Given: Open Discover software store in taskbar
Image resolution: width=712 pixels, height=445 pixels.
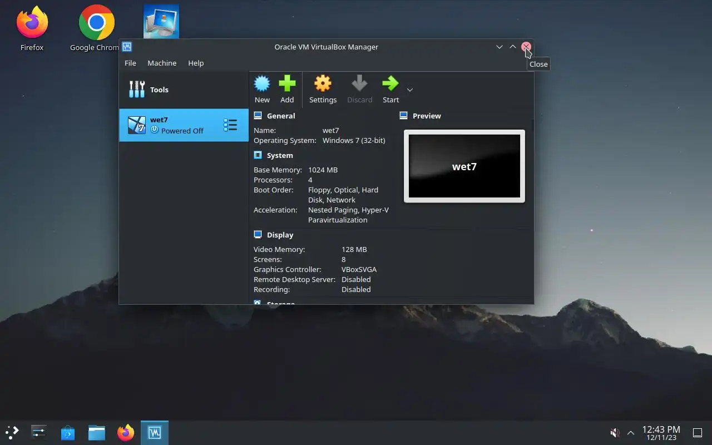Looking at the screenshot, I should (68, 432).
